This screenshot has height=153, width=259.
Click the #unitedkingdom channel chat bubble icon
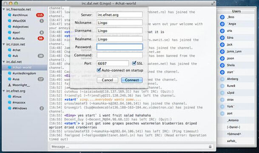pos(9,73)
